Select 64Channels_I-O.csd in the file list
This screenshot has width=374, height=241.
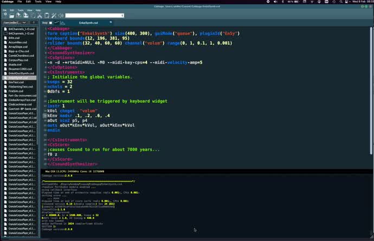(x=20, y=29)
